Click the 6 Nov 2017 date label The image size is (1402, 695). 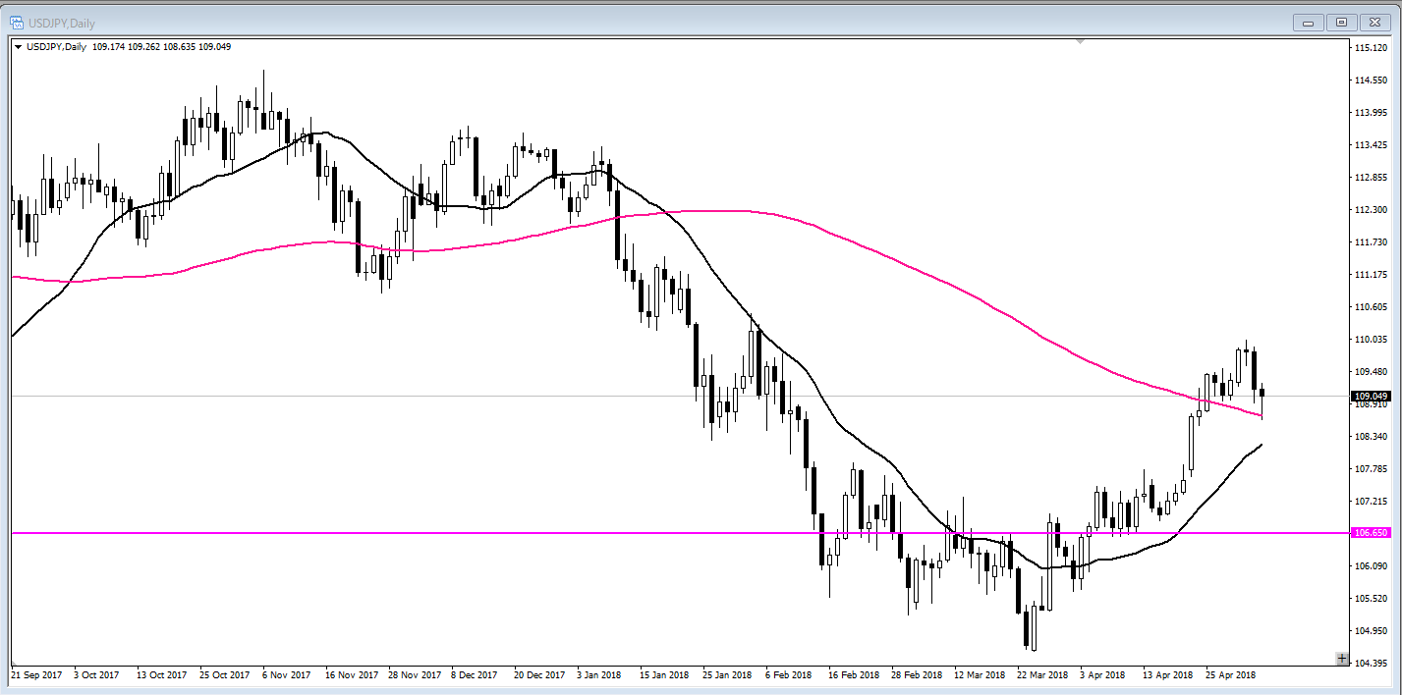click(287, 675)
